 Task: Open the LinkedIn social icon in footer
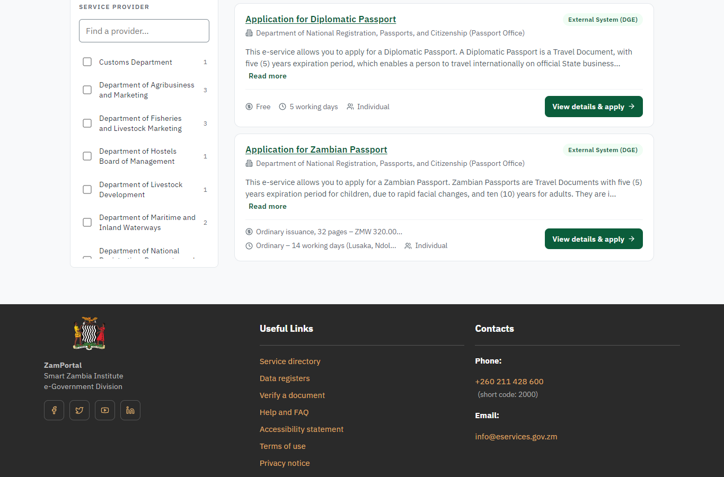(x=130, y=410)
